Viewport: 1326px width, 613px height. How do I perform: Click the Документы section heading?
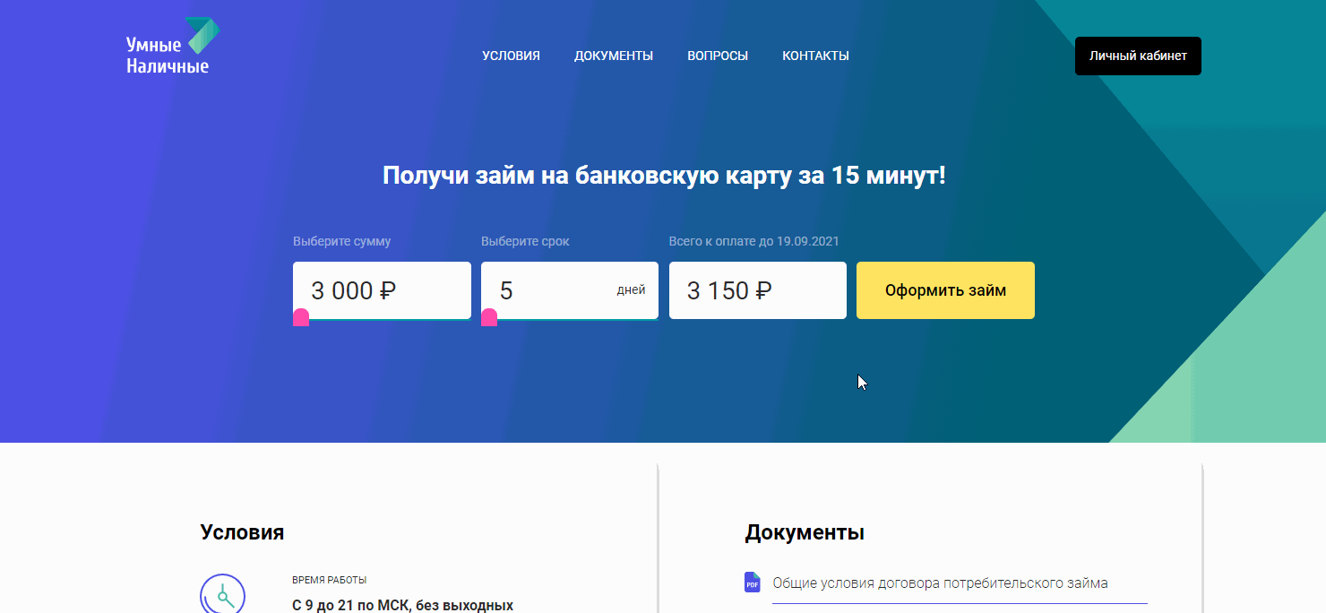click(805, 531)
